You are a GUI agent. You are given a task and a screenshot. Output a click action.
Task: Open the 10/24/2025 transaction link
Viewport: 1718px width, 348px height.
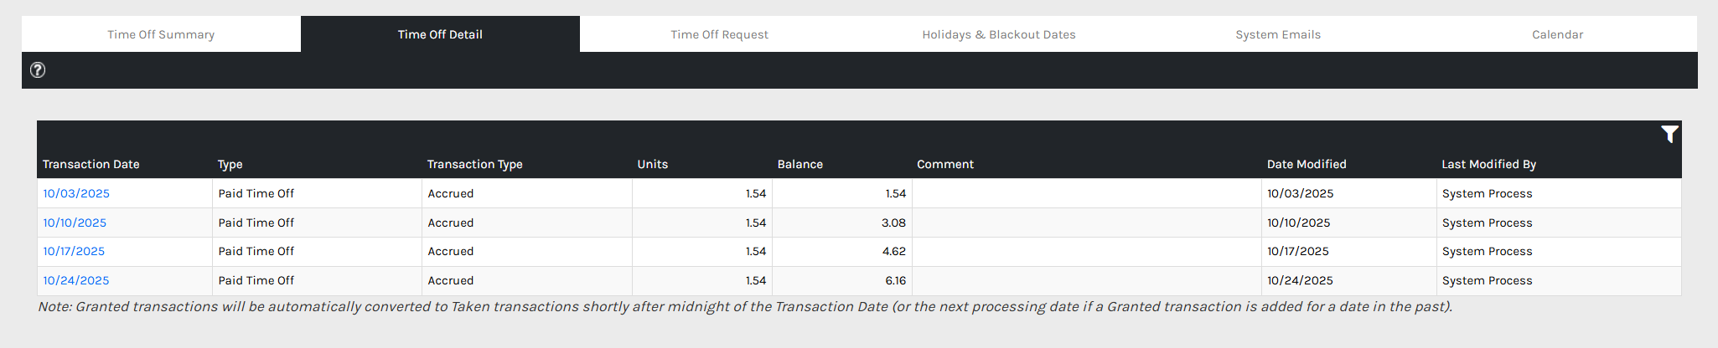tap(76, 280)
